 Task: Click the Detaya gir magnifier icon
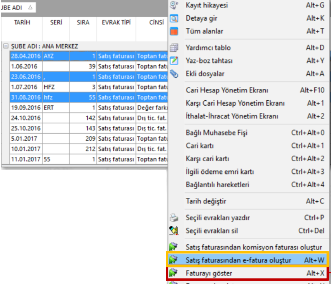click(x=174, y=18)
